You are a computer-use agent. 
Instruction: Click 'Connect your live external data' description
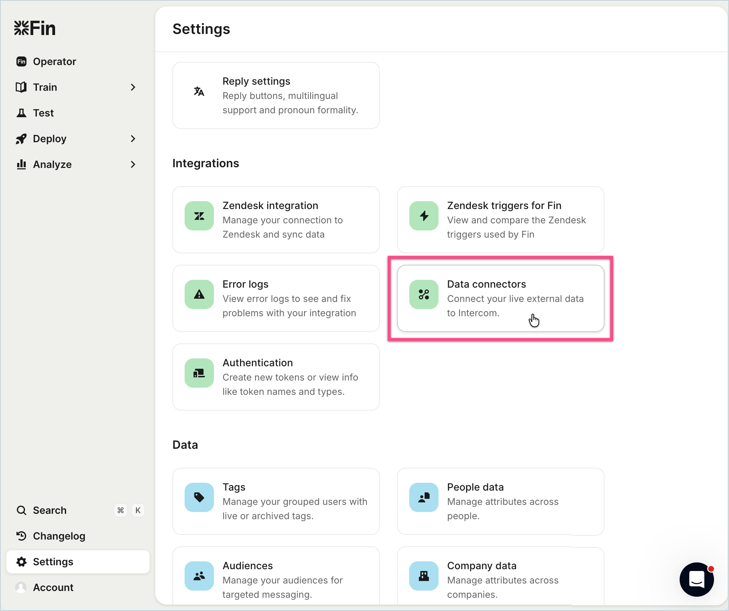point(515,299)
